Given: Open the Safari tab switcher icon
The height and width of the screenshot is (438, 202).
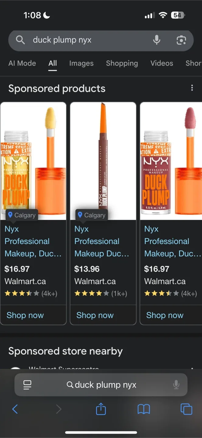Looking at the screenshot, I should [186, 409].
